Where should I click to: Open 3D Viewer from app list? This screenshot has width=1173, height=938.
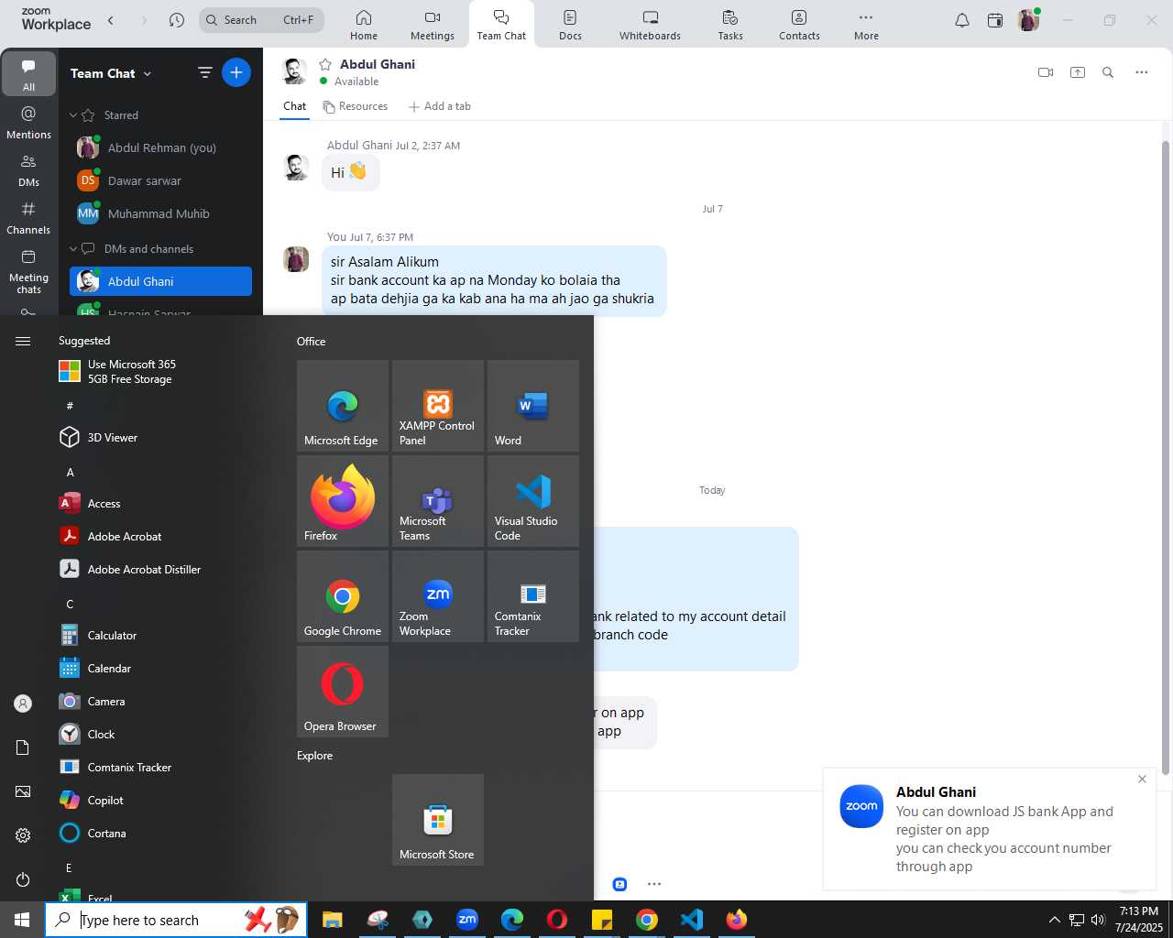click(165, 438)
